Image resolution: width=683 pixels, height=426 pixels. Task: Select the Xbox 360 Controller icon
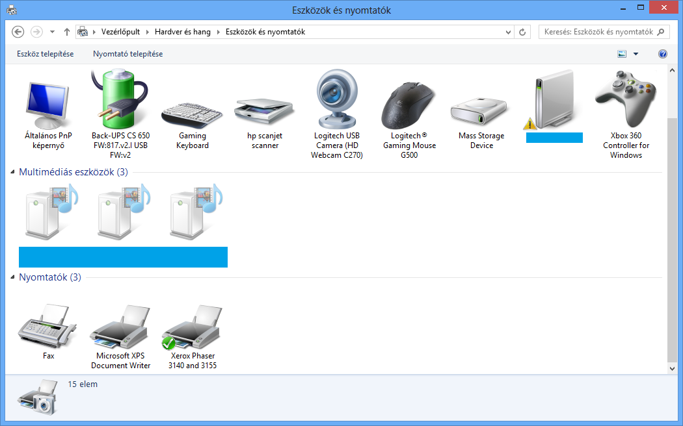coord(626,98)
